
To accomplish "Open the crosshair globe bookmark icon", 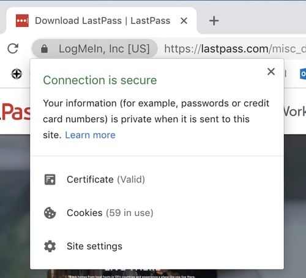I will tap(17, 74).
